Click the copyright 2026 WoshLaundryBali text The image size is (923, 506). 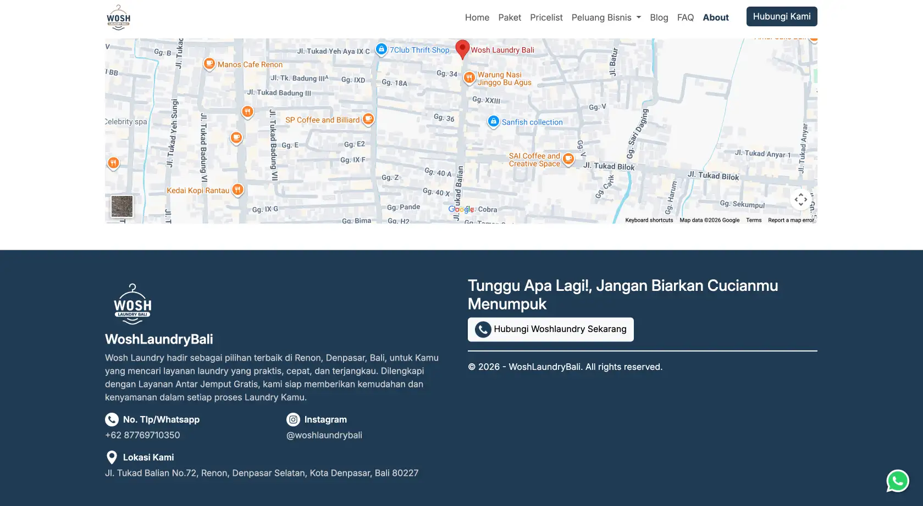[x=565, y=367]
